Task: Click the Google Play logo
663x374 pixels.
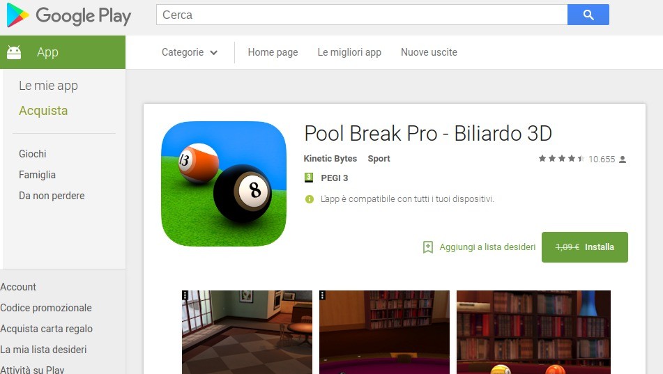Action: [x=69, y=15]
